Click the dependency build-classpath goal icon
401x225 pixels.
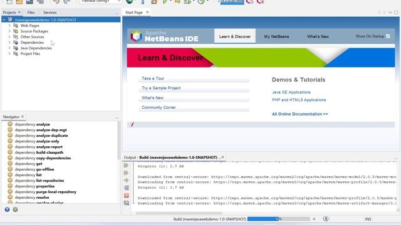click(10, 152)
